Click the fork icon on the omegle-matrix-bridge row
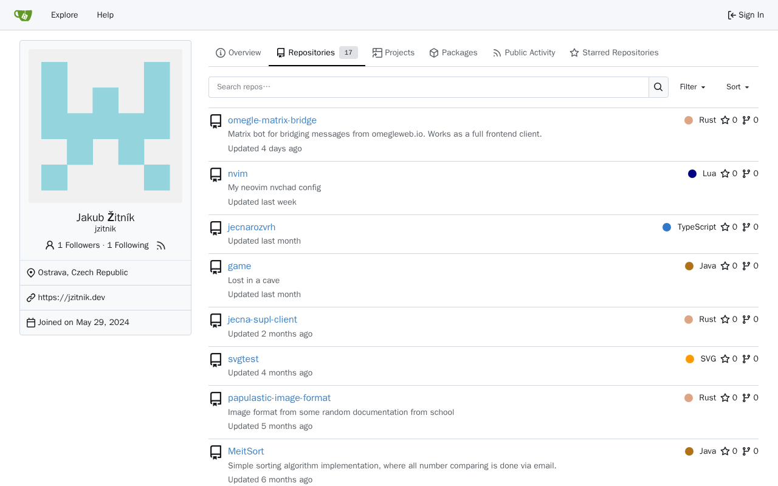Screen dimensions: 778x486 [x=746, y=120]
